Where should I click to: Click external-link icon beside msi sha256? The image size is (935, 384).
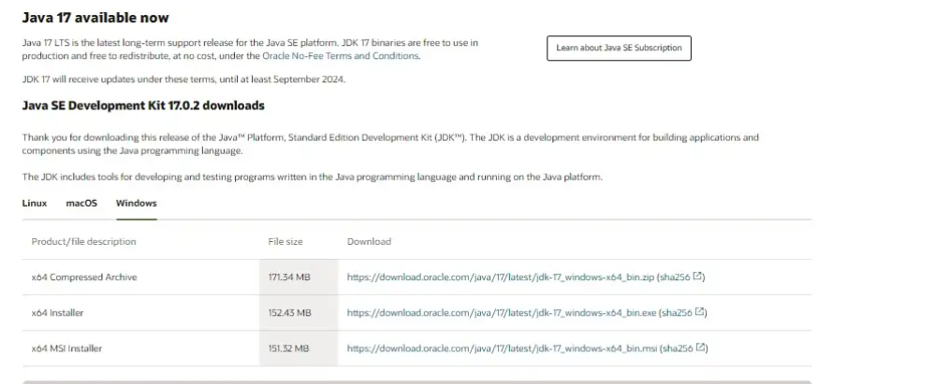click(701, 348)
